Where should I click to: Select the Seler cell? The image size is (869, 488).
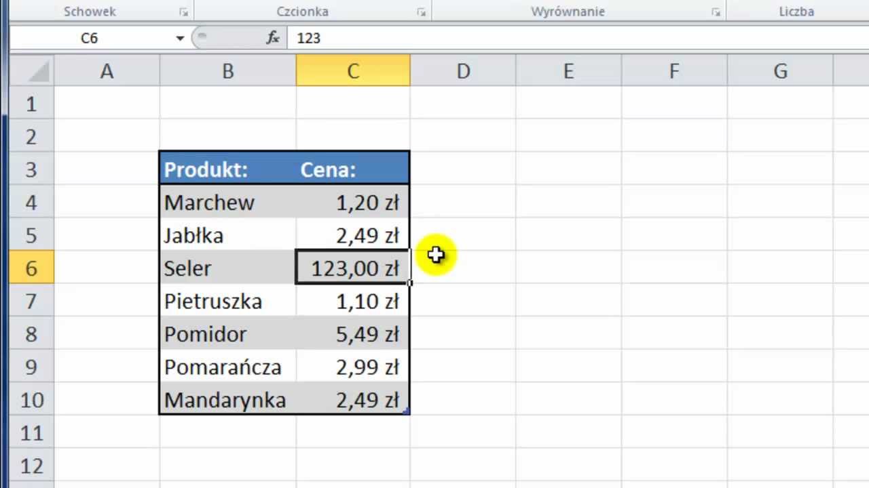pyautogui.click(x=227, y=268)
